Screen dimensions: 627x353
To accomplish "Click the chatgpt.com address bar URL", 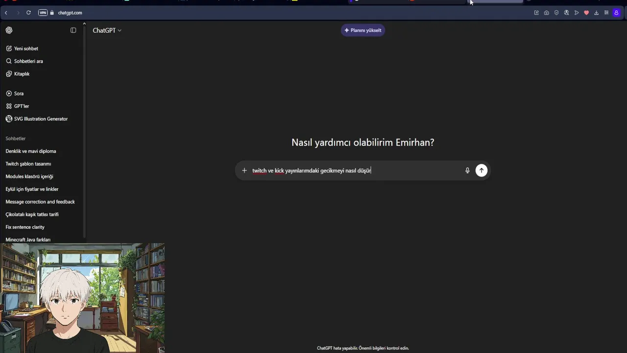I will [x=70, y=13].
